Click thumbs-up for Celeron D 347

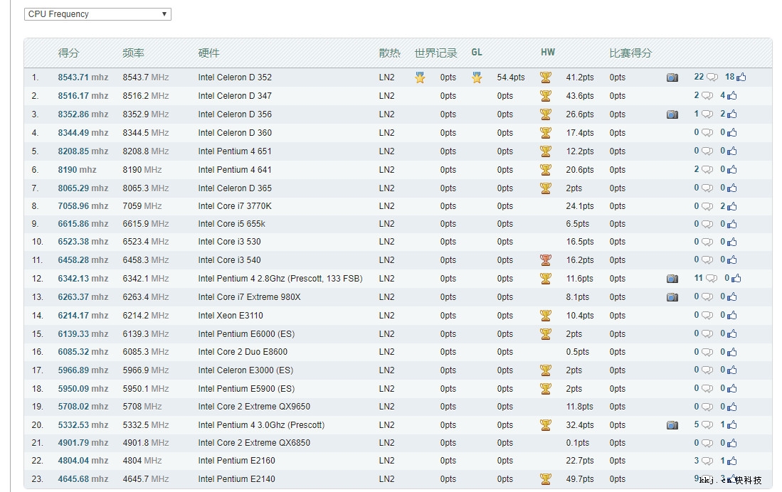coord(731,95)
